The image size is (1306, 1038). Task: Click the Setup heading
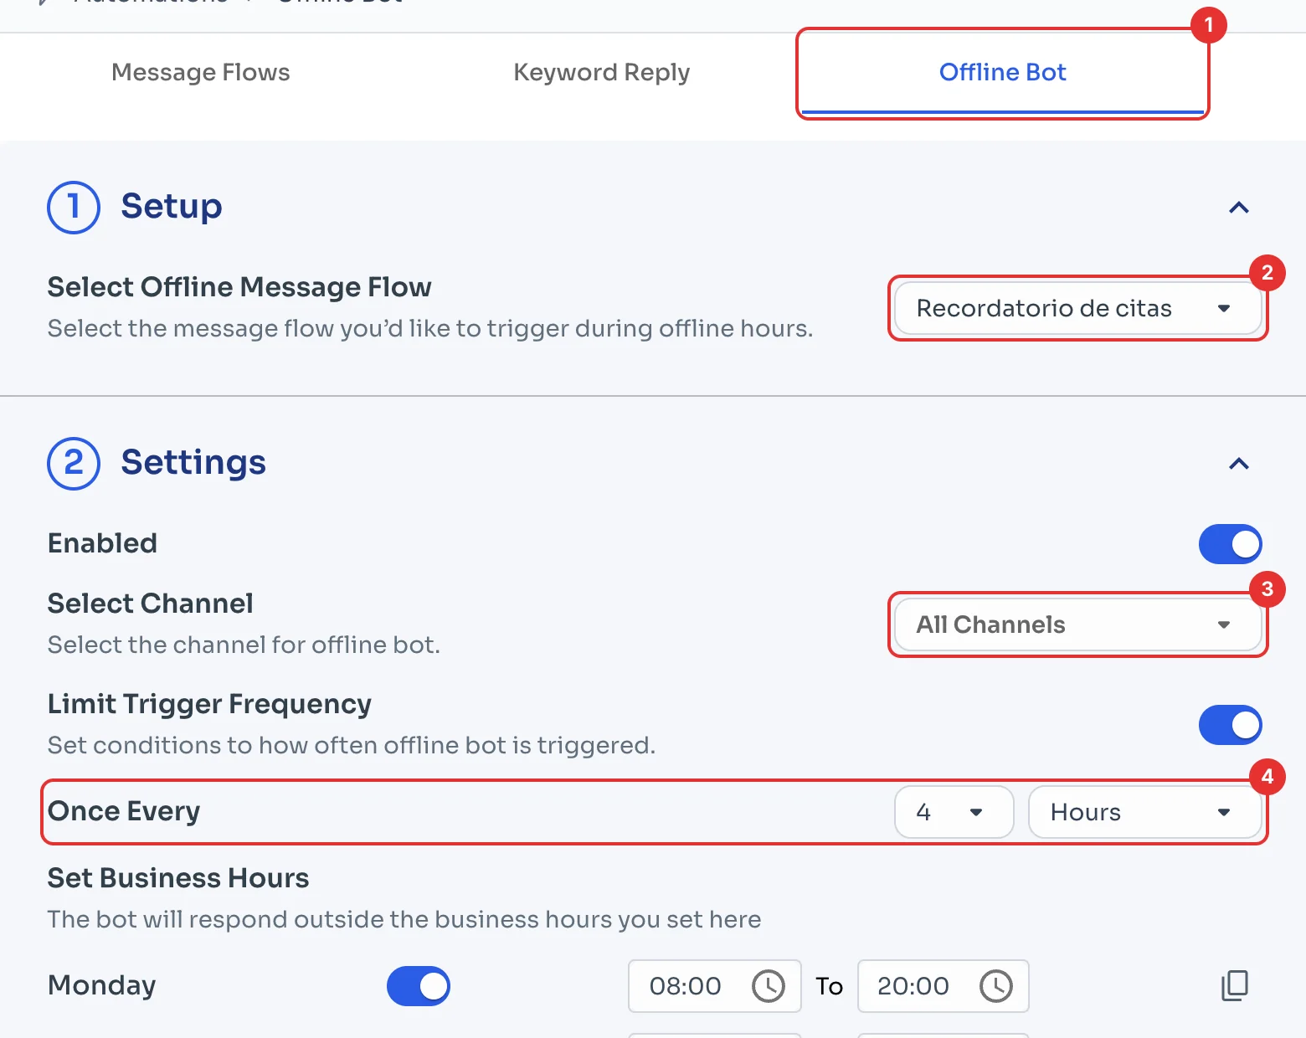tap(172, 207)
